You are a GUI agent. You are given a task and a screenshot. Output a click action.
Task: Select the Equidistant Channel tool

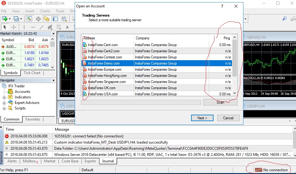50,27
